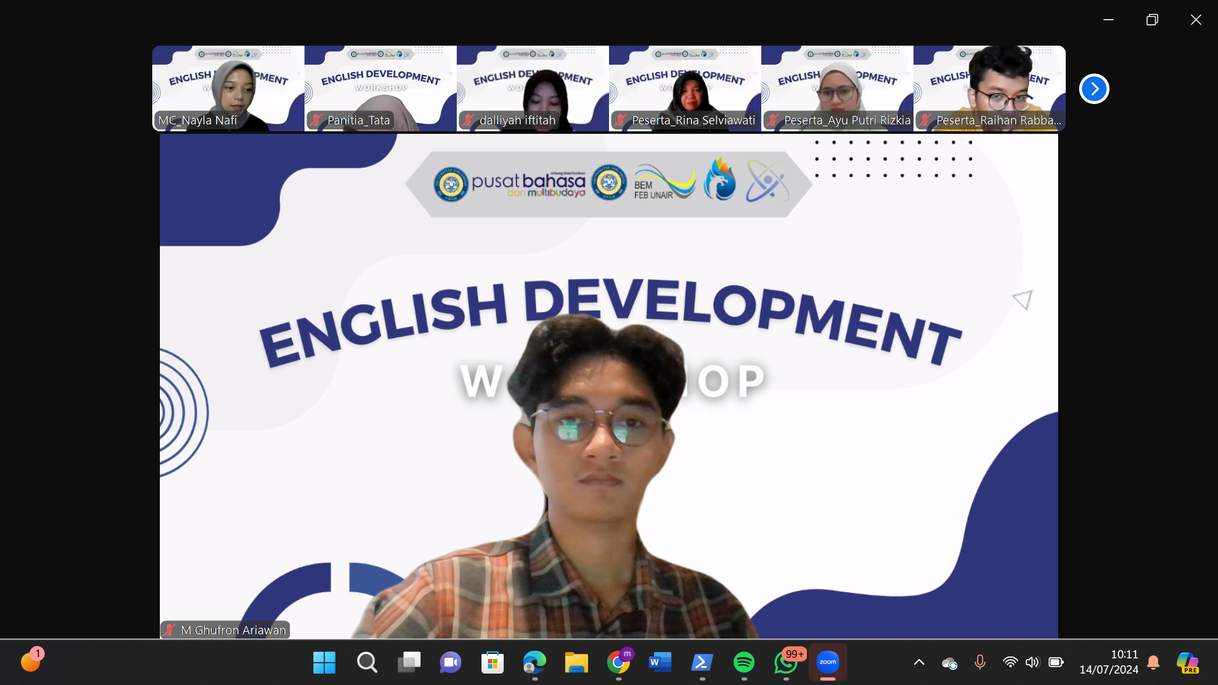Open OneDrive cloud tray icon
This screenshot has width=1218, height=685.
pos(950,663)
